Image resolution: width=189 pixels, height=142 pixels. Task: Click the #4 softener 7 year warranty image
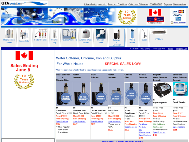click(116, 94)
